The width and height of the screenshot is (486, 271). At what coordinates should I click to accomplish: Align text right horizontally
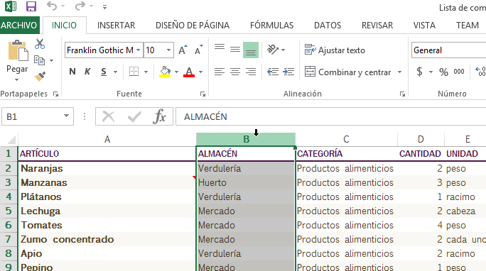(x=251, y=72)
